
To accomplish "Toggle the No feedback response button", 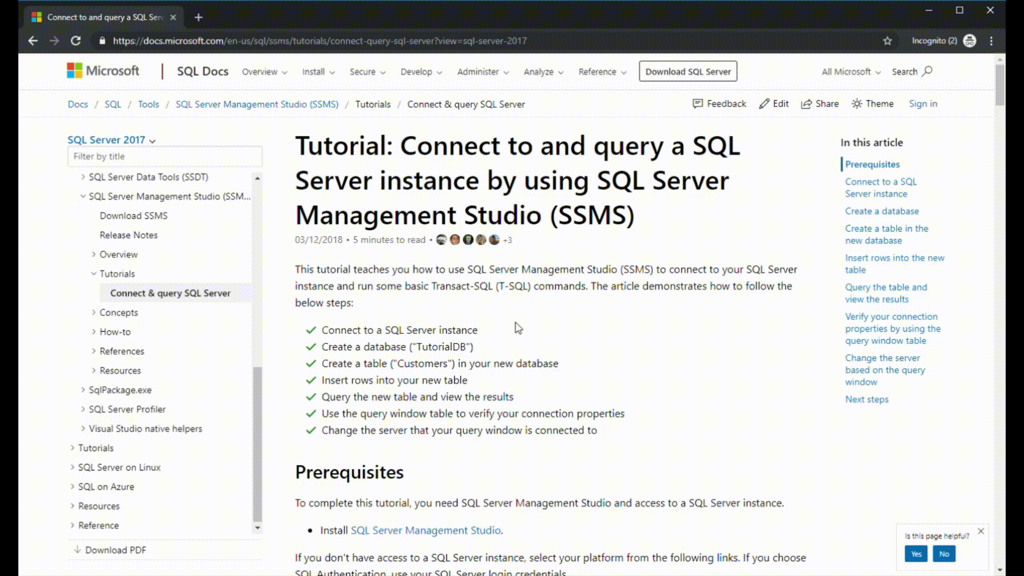I will click(x=945, y=554).
